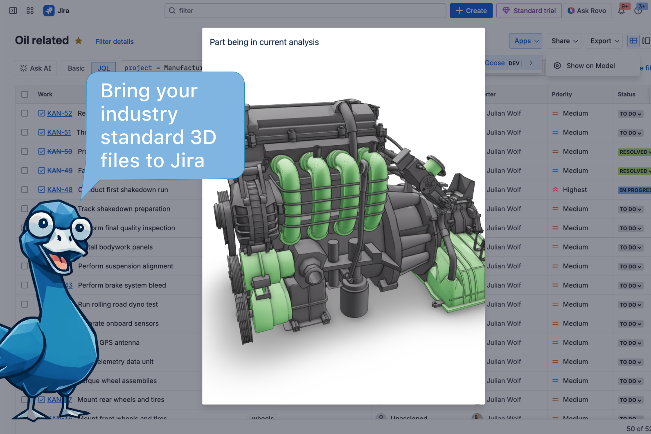Click Ask AI button
This screenshot has height=434, width=651.
36,68
